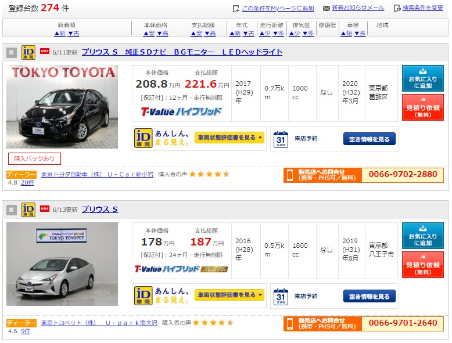This screenshot has height=343, width=452.
Task: Click お気に入りに追加 for the 178万円 Prius
Action: [x=422, y=236]
